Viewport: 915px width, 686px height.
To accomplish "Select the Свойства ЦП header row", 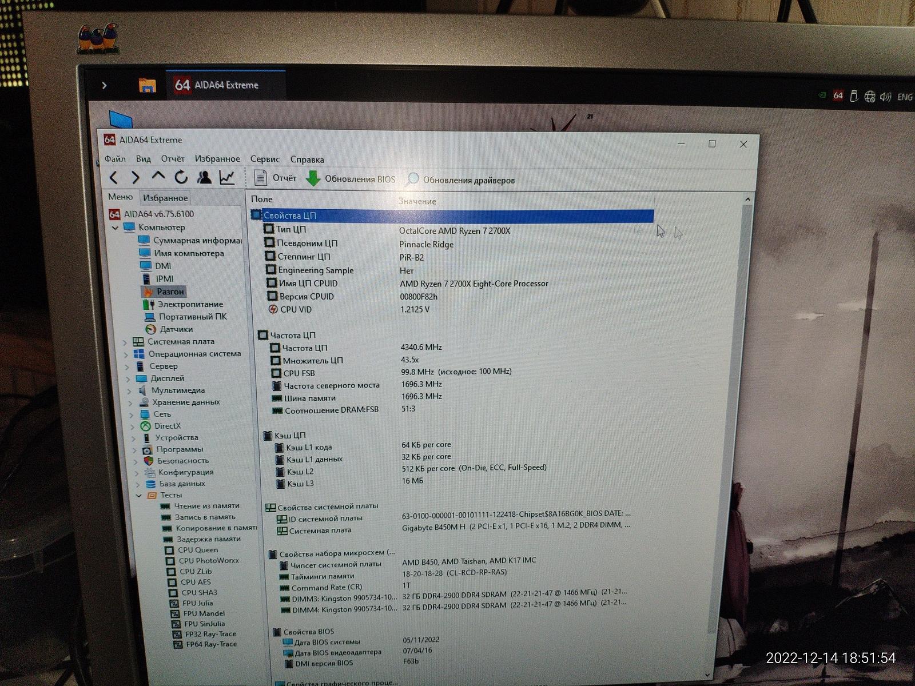I will tap(452, 216).
